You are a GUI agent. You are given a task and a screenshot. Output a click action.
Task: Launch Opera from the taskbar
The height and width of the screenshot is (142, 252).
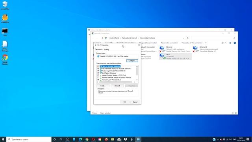[x=93, y=139]
